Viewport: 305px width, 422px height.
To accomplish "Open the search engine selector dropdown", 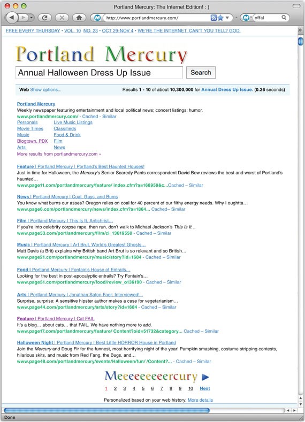I will pyautogui.click(x=247, y=18).
